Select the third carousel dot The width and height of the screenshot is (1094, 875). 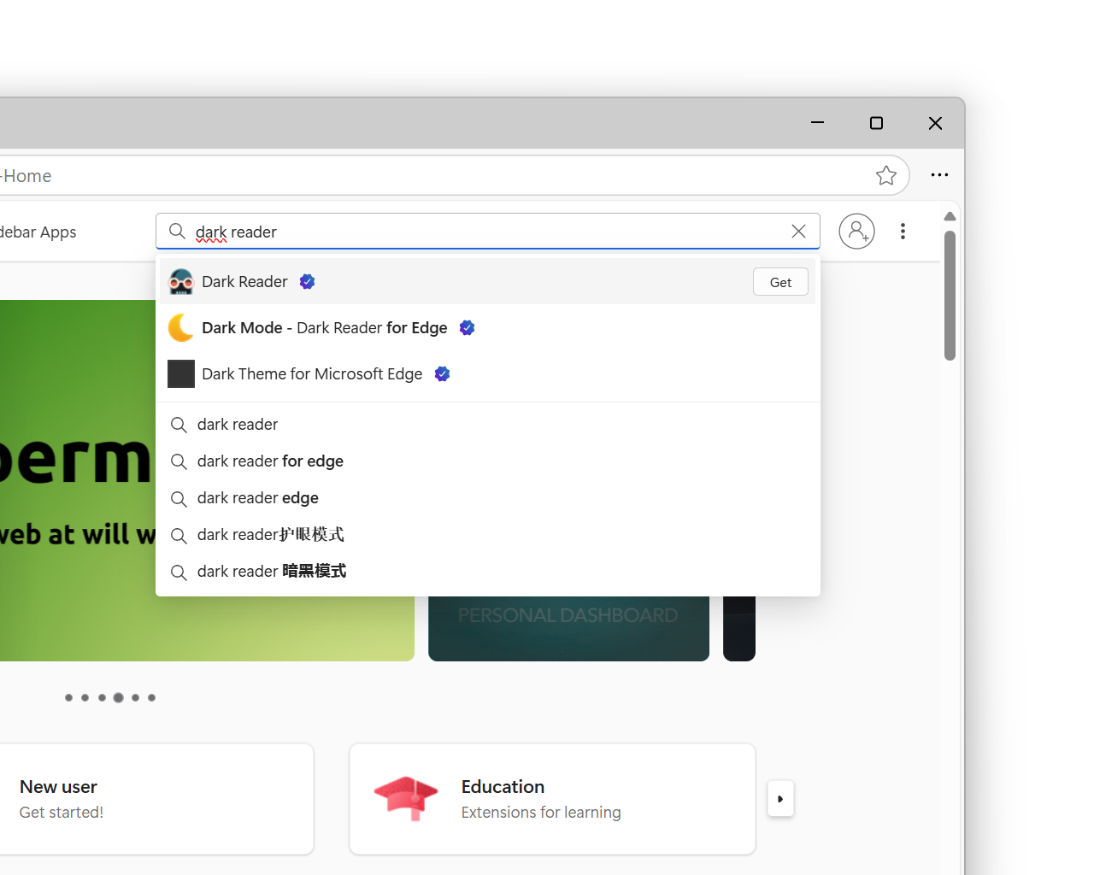(102, 698)
